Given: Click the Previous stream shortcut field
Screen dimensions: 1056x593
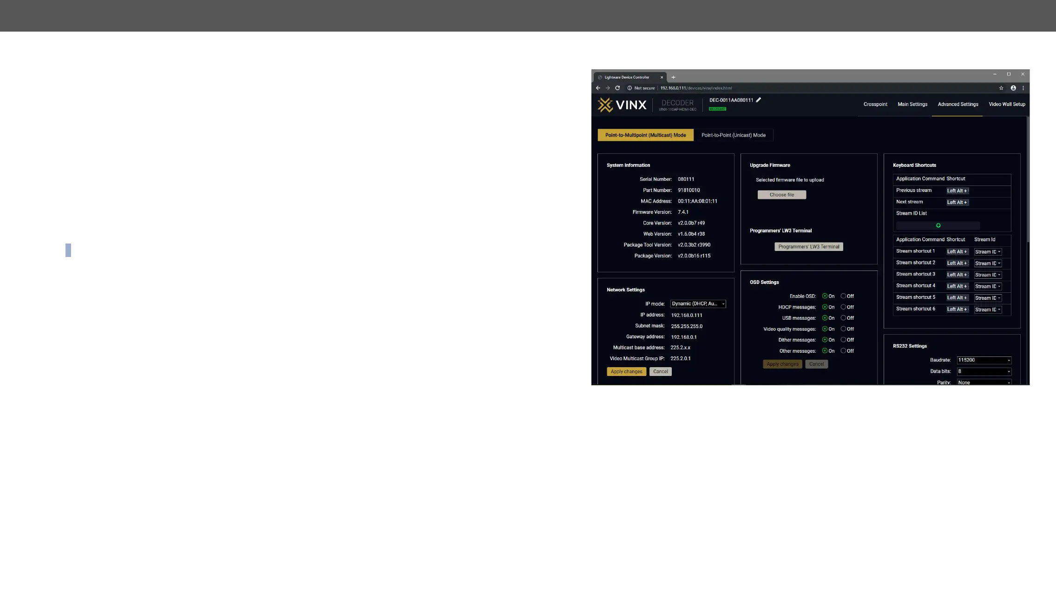Looking at the screenshot, I should 957,191.
